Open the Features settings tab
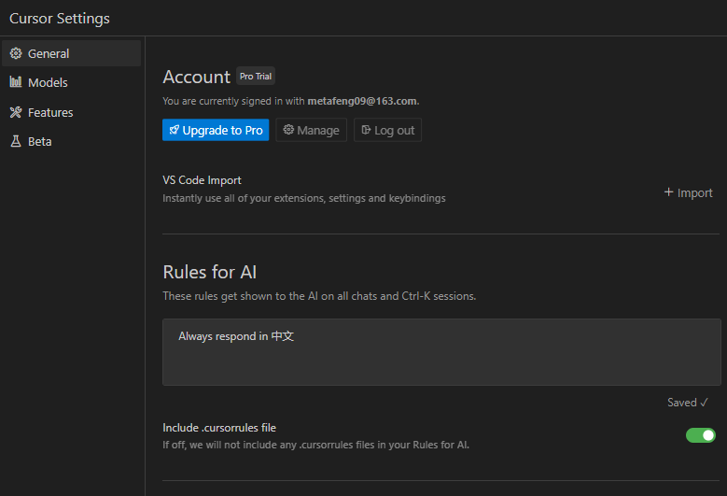The image size is (727, 496). [x=72, y=112]
